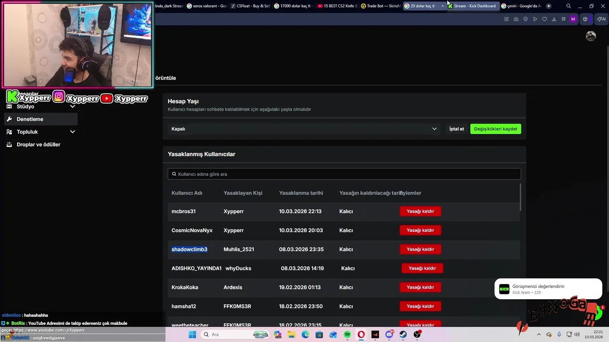Open browser search tabs magnifier icon
The width and height of the screenshot is (609, 342).
click(x=569, y=6)
